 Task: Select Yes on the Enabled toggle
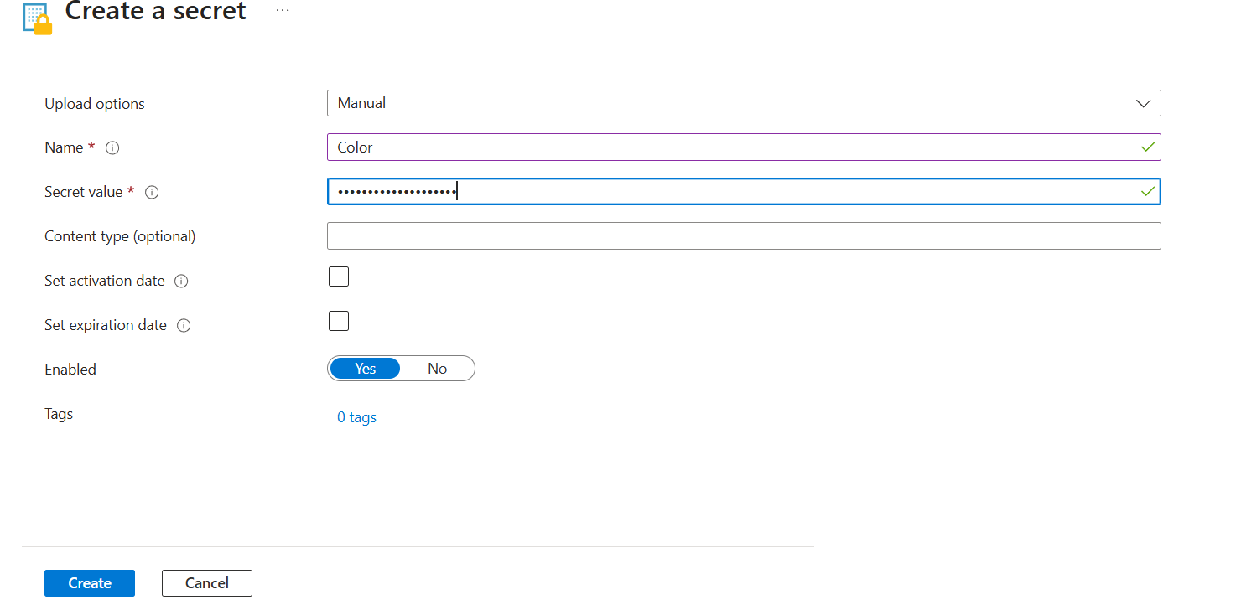365,369
